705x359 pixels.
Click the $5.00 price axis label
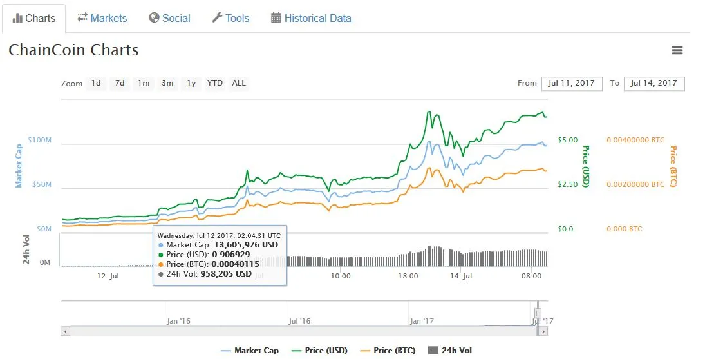[568, 140]
